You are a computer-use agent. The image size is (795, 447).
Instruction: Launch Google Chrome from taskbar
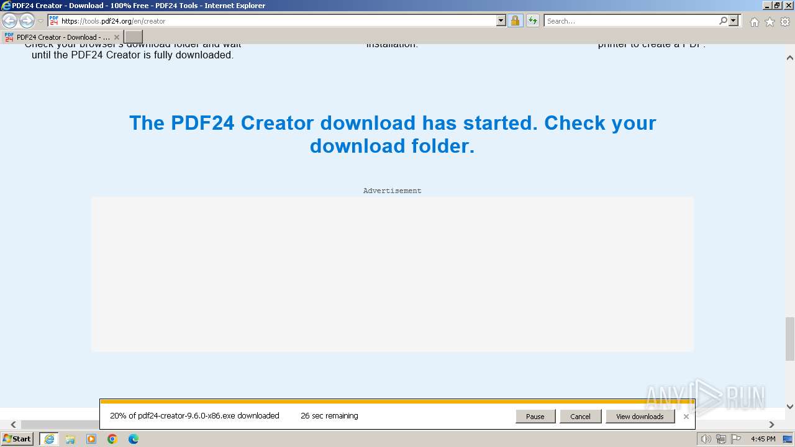[x=112, y=439]
